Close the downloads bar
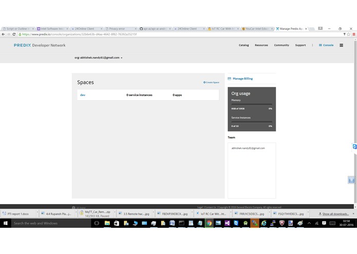The height and width of the screenshot is (254, 357). 353,214
